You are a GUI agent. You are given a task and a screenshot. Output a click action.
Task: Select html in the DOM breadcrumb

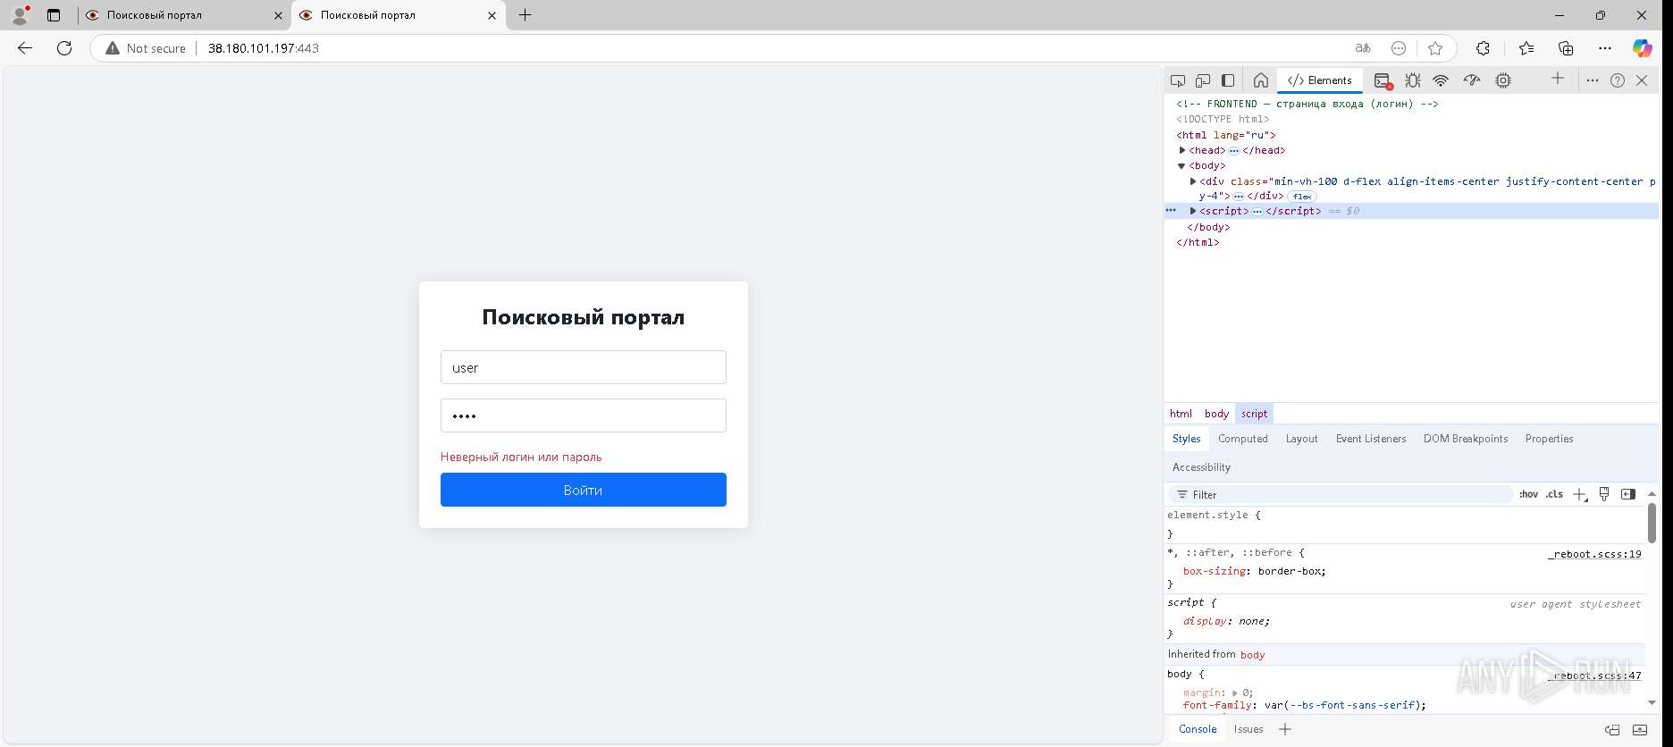(1181, 414)
